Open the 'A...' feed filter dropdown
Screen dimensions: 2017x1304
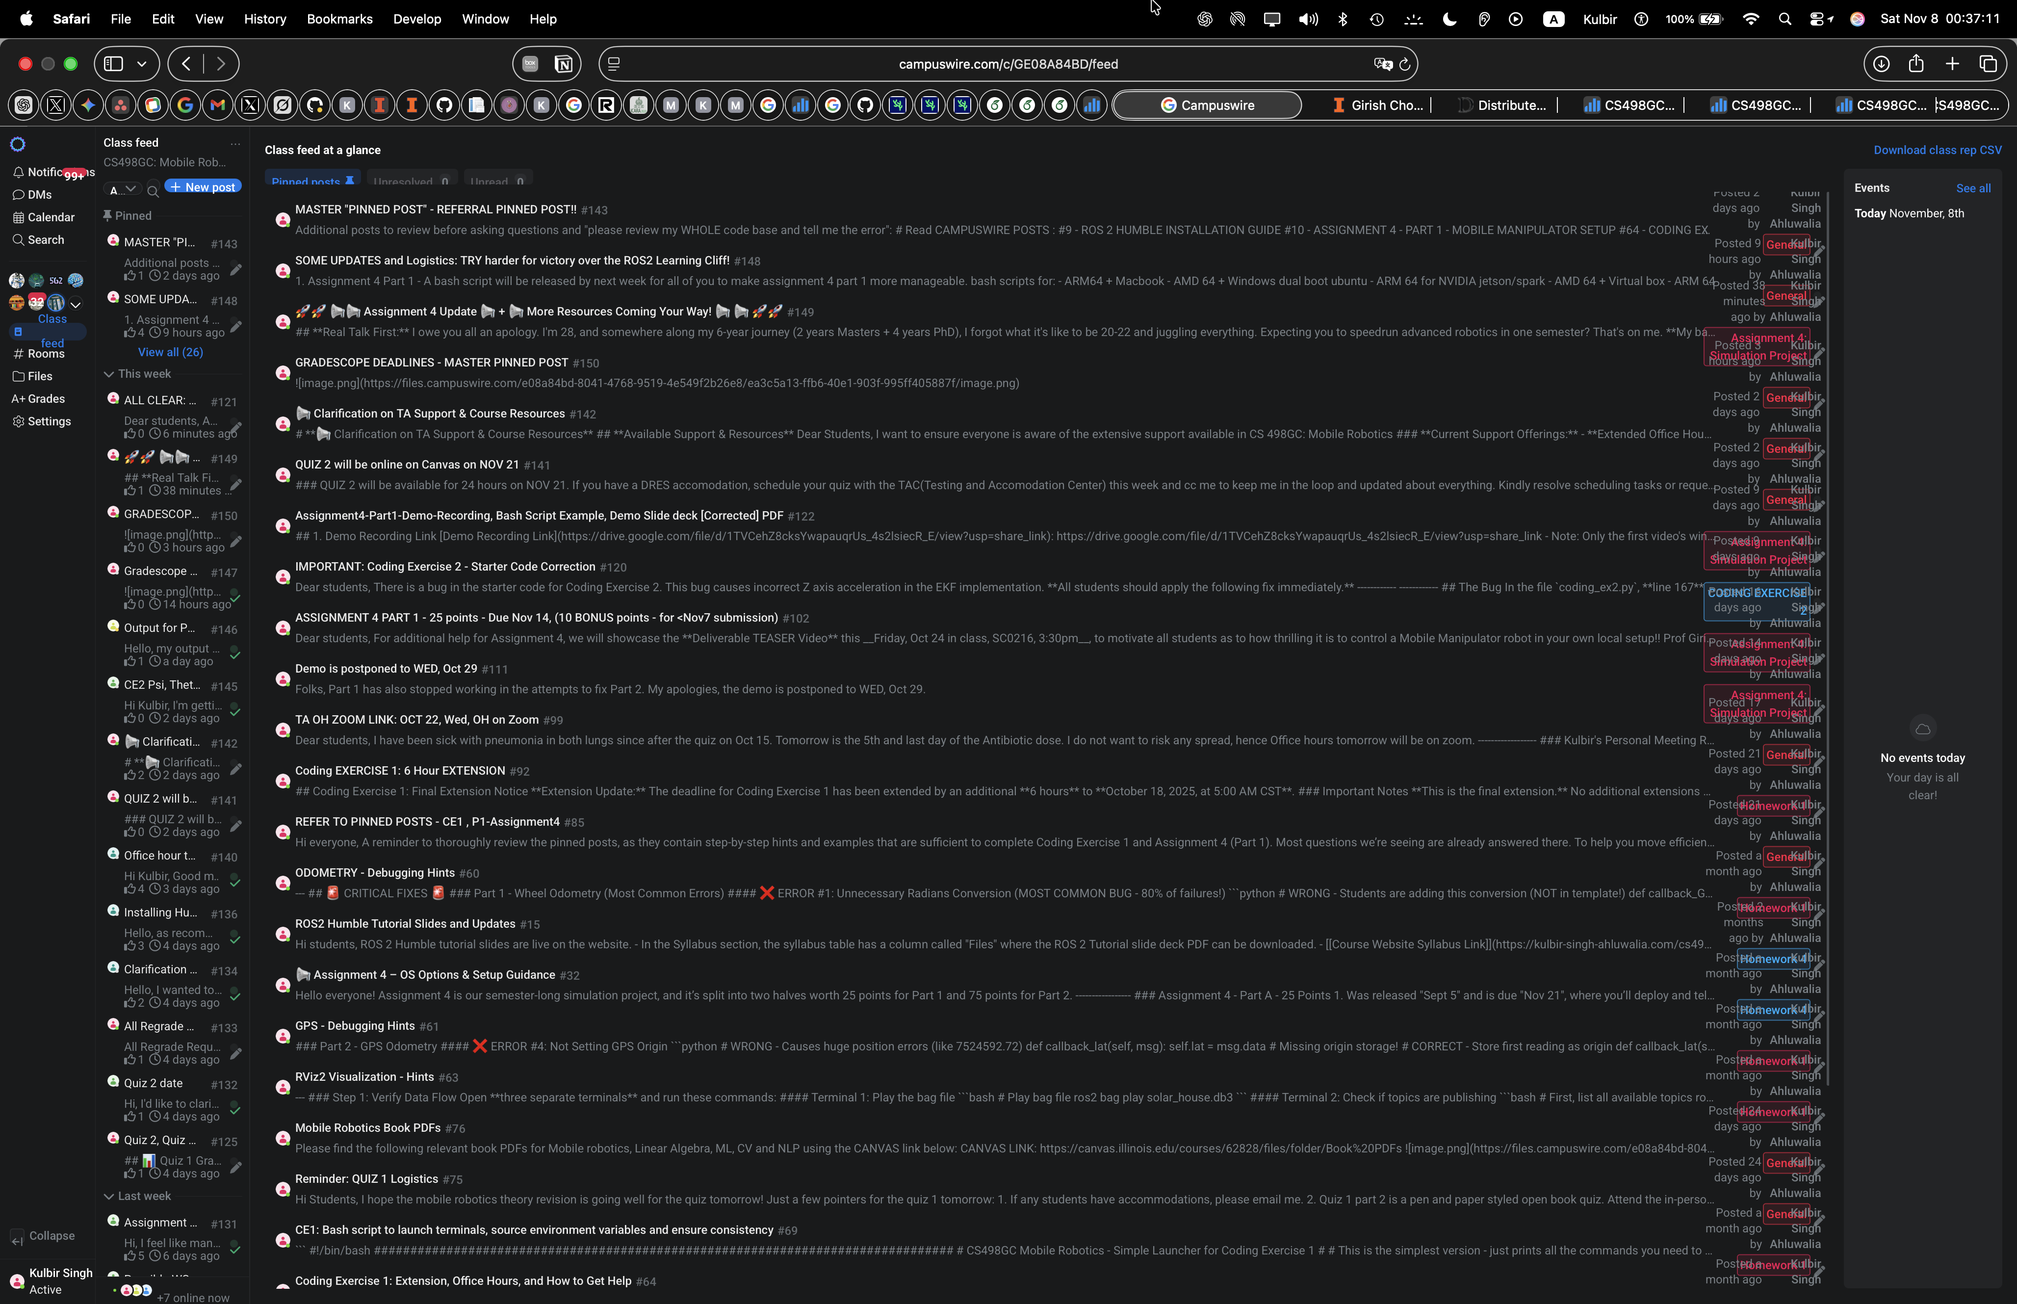pos(123,190)
